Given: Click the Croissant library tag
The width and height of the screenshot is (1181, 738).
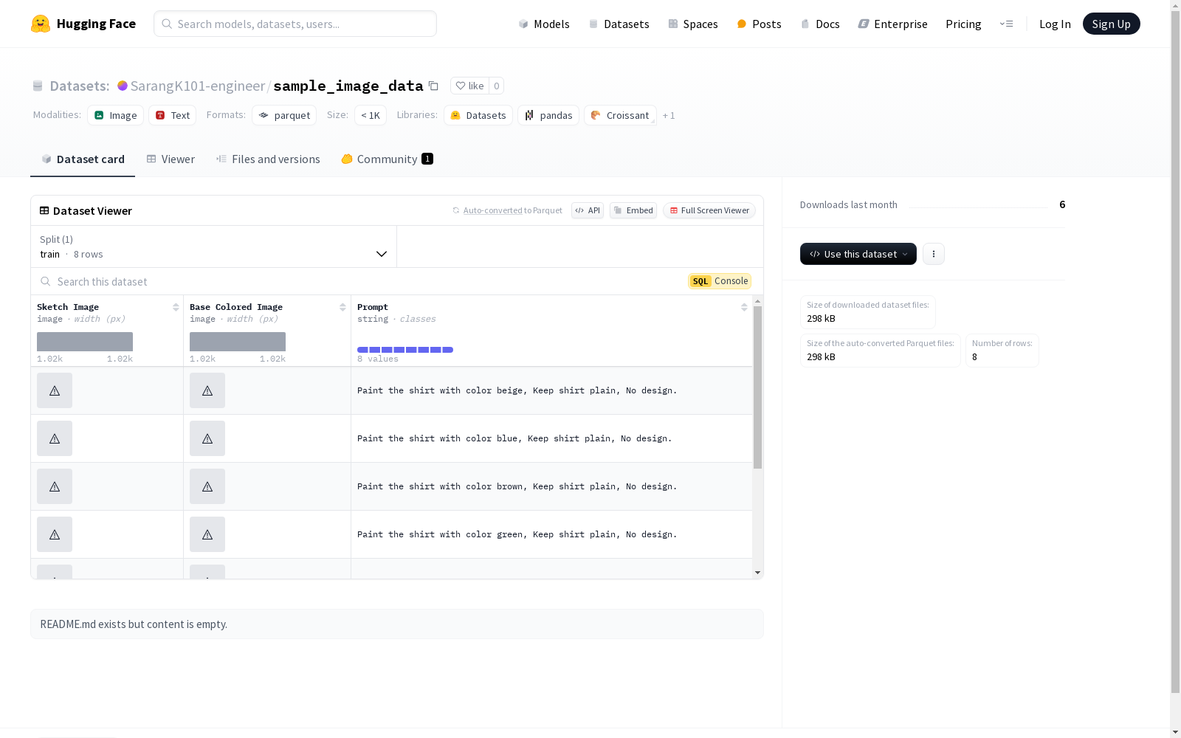Looking at the screenshot, I should [x=620, y=115].
